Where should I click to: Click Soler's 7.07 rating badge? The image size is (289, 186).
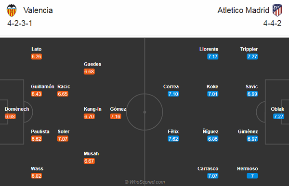[x=63, y=139]
